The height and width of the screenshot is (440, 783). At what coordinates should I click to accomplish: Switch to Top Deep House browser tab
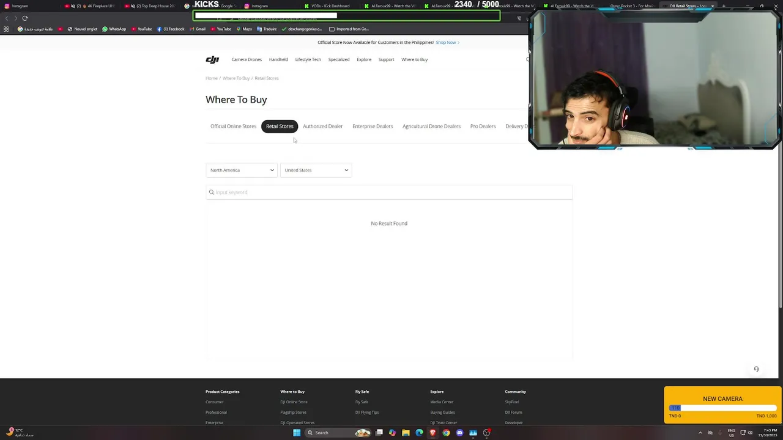[x=151, y=6]
